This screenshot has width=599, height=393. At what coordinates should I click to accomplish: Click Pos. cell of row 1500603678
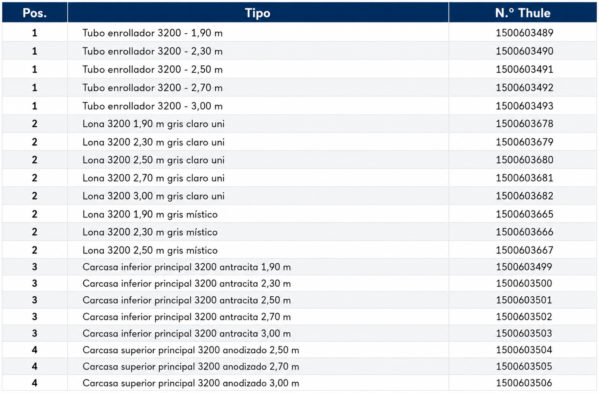click(x=34, y=124)
